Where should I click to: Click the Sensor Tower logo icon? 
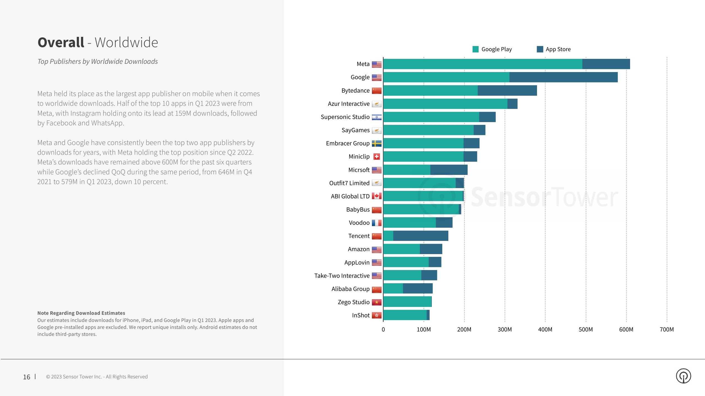click(683, 376)
